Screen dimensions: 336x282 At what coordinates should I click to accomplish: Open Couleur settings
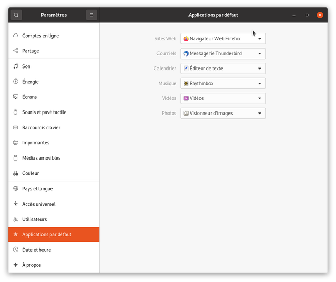point(54,173)
